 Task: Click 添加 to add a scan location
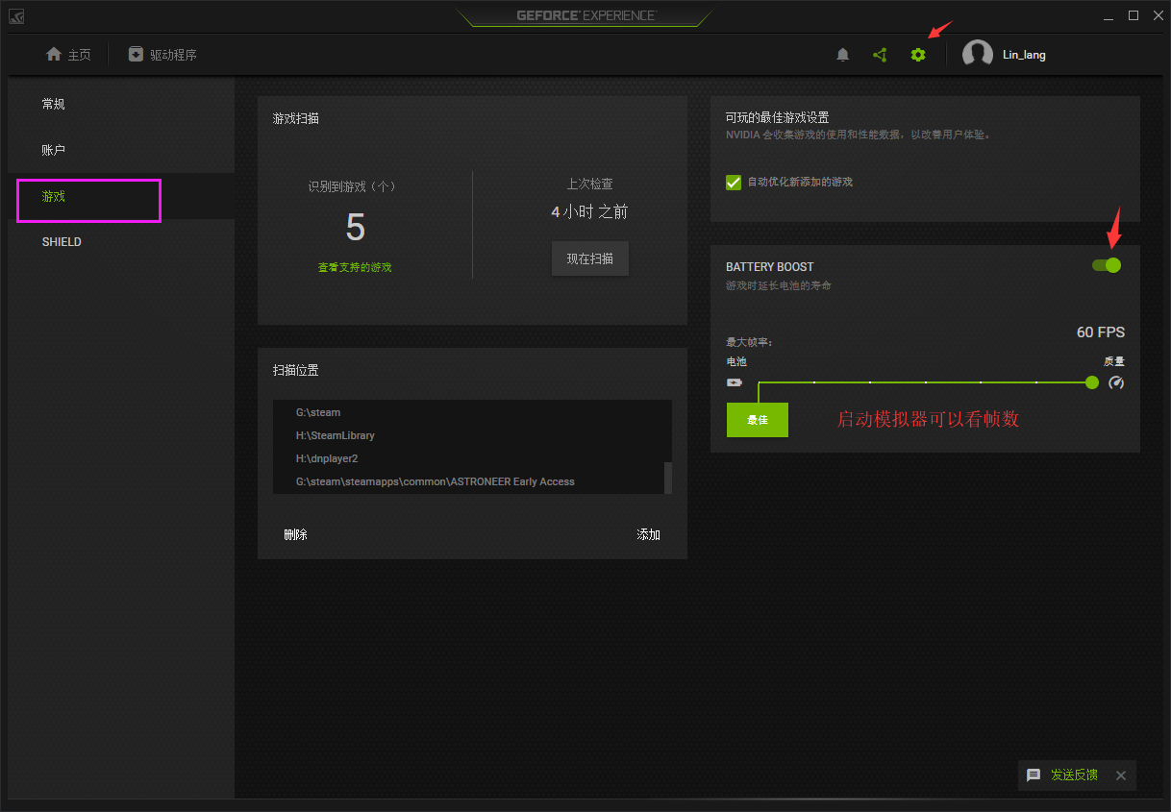[649, 534]
